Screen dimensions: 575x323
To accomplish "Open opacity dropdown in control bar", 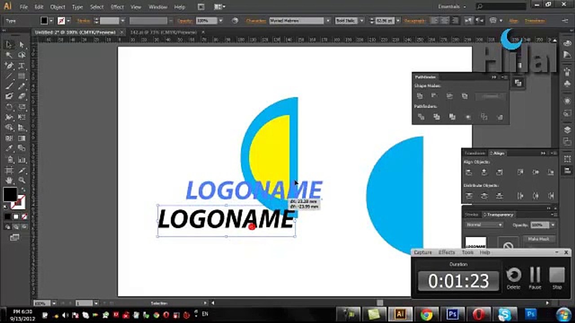I will 221,21.
